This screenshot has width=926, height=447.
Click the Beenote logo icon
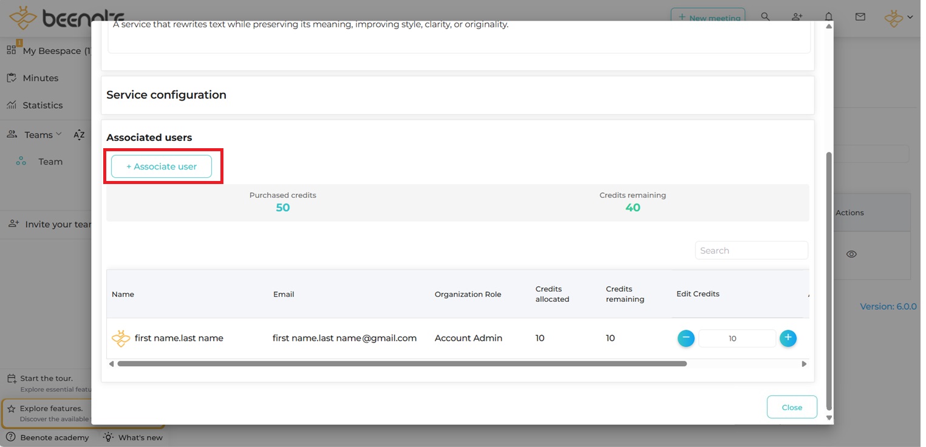pos(23,18)
